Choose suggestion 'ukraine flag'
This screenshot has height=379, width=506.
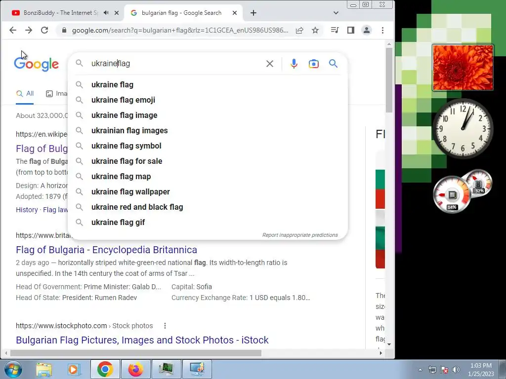(208, 85)
